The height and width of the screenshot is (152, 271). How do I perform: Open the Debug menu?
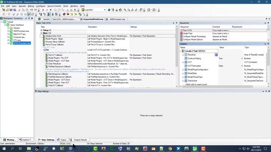(x=31, y=6)
